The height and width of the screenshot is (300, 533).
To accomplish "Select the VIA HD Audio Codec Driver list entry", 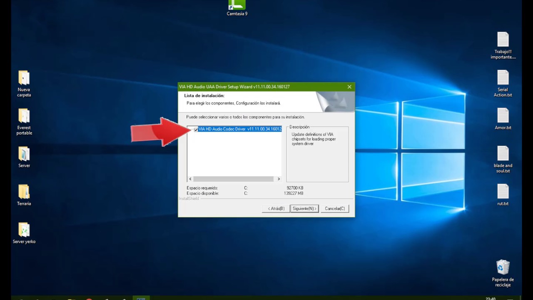I will (x=240, y=129).
